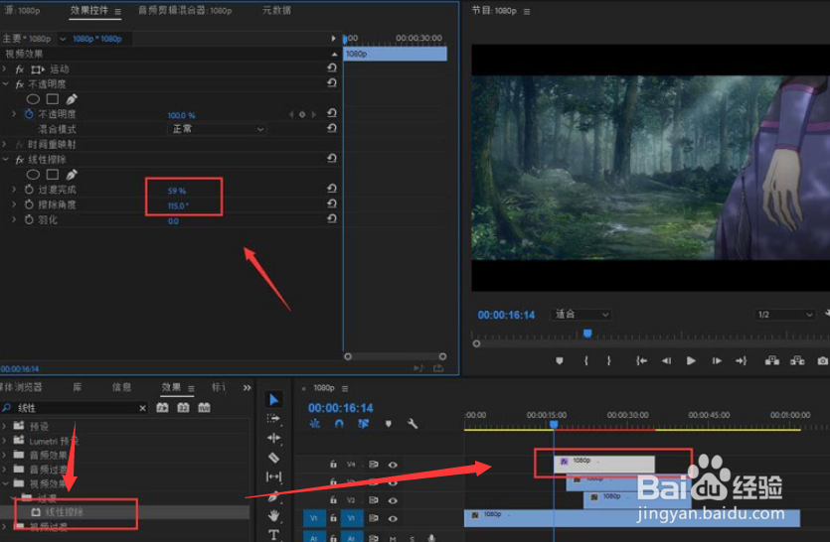Step forward one frame
Viewport: 830px width, 542px height.
(717, 360)
